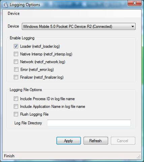Image resolution: width=144 pixels, height=162 pixels.
Task: Focus the Log File Directory text field
Action: [x=89, y=123]
